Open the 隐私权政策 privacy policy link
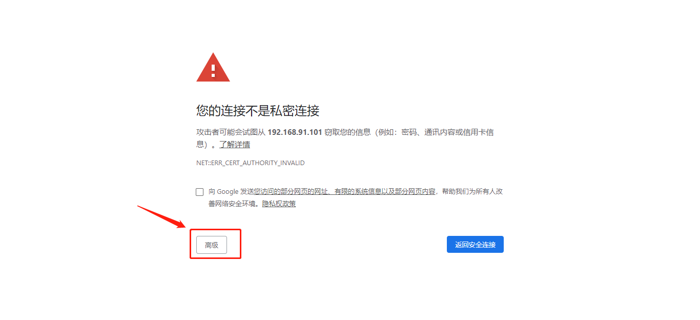The width and height of the screenshot is (700, 320). click(x=279, y=204)
